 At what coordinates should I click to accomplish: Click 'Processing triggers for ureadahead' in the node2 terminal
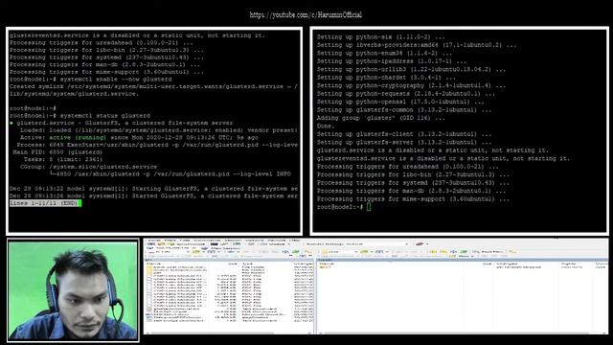407,167
